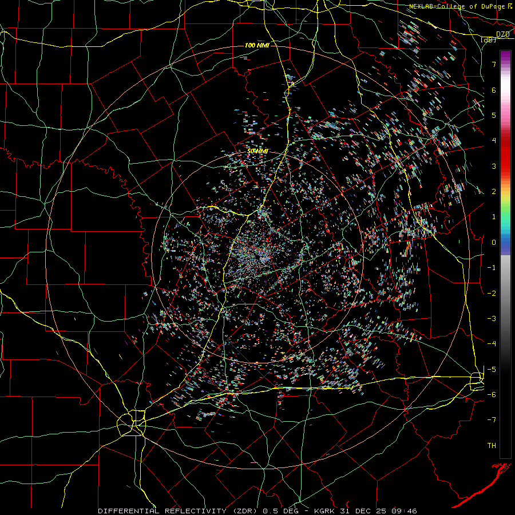Click the "-1" value on the color scale
This screenshot has height=515, width=515.
[x=492, y=268]
